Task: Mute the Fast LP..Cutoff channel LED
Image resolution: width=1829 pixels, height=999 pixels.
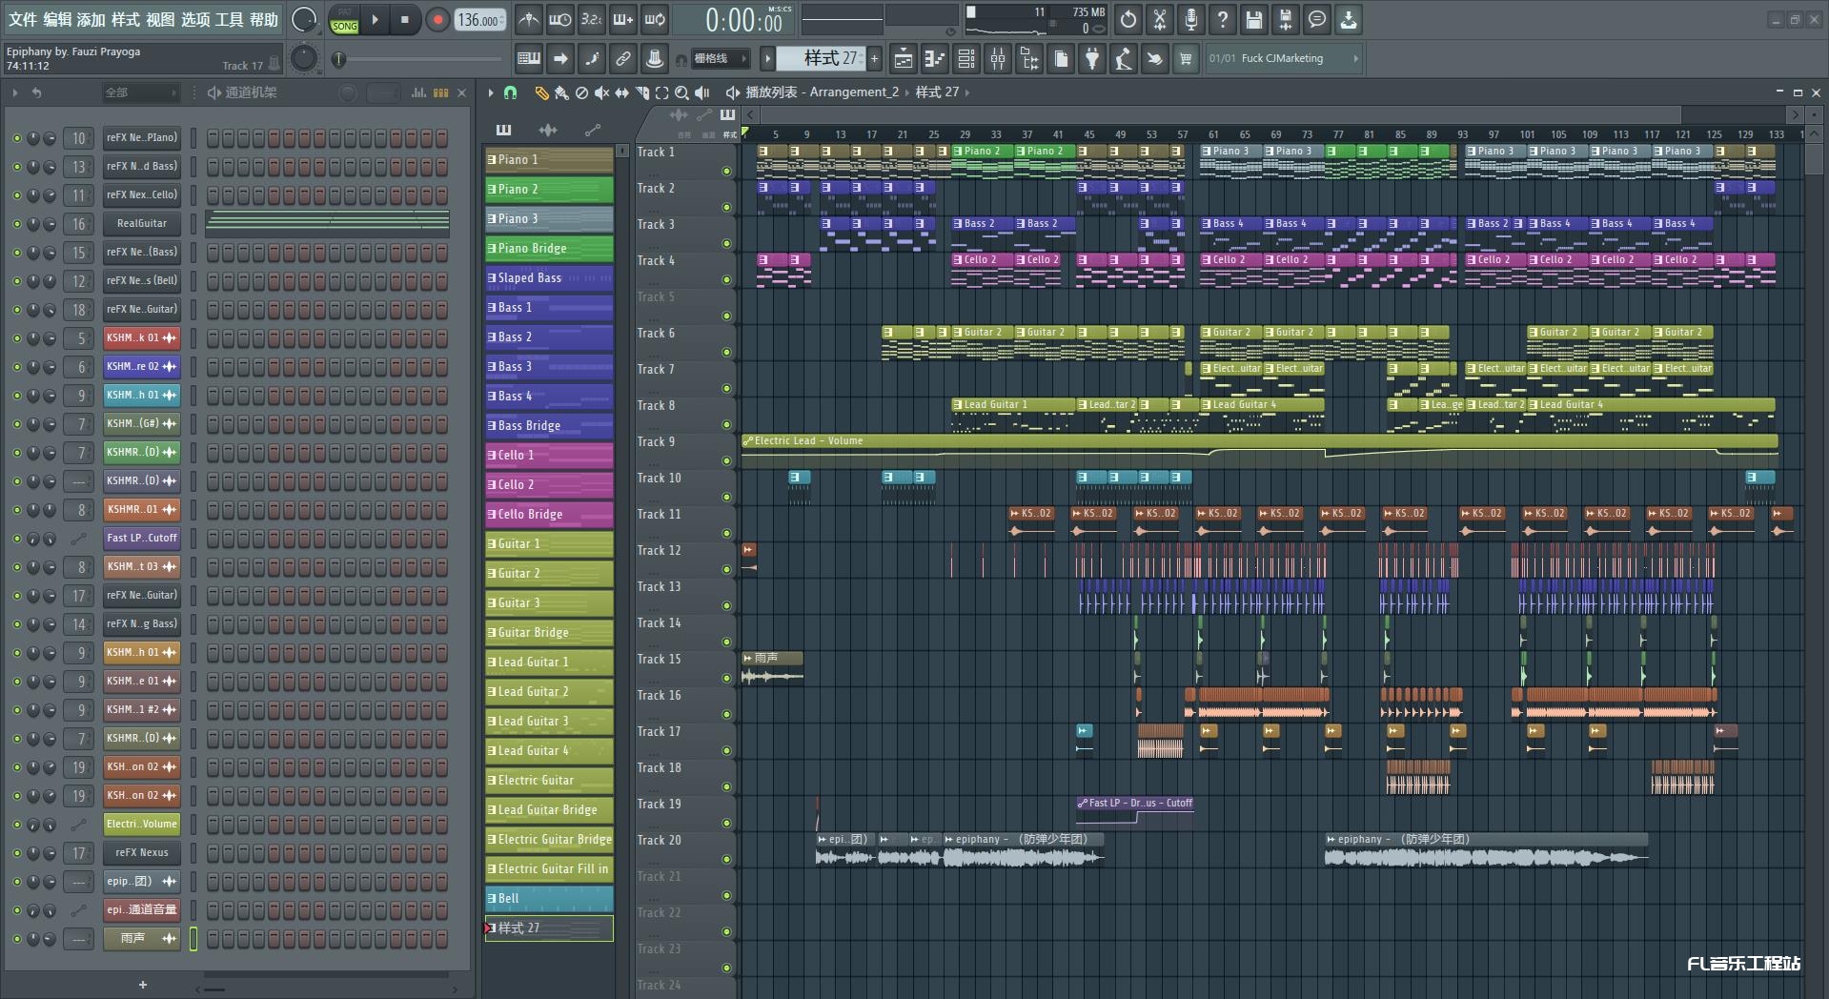Action: 16,539
